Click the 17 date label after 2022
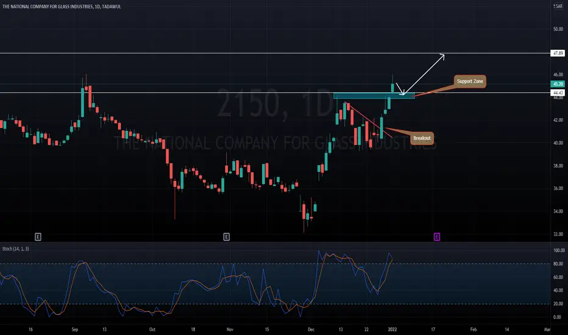Image resolution: width=568 pixels, height=335 pixels. pyautogui.click(x=433, y=330)
